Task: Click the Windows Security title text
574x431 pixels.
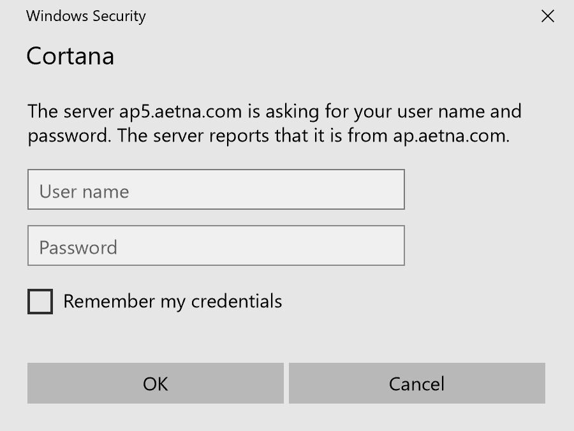Action: (86, 17)
